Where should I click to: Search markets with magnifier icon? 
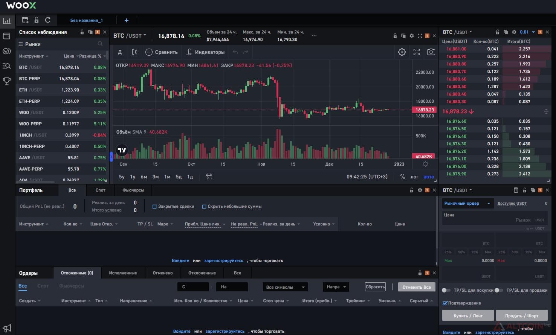[100, 44]
